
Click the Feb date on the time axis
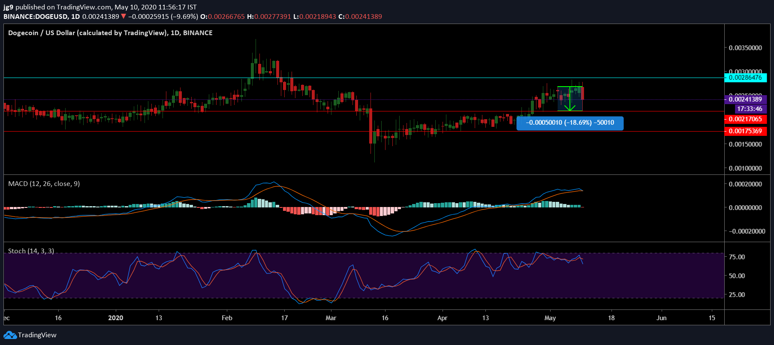pos(227,318)
